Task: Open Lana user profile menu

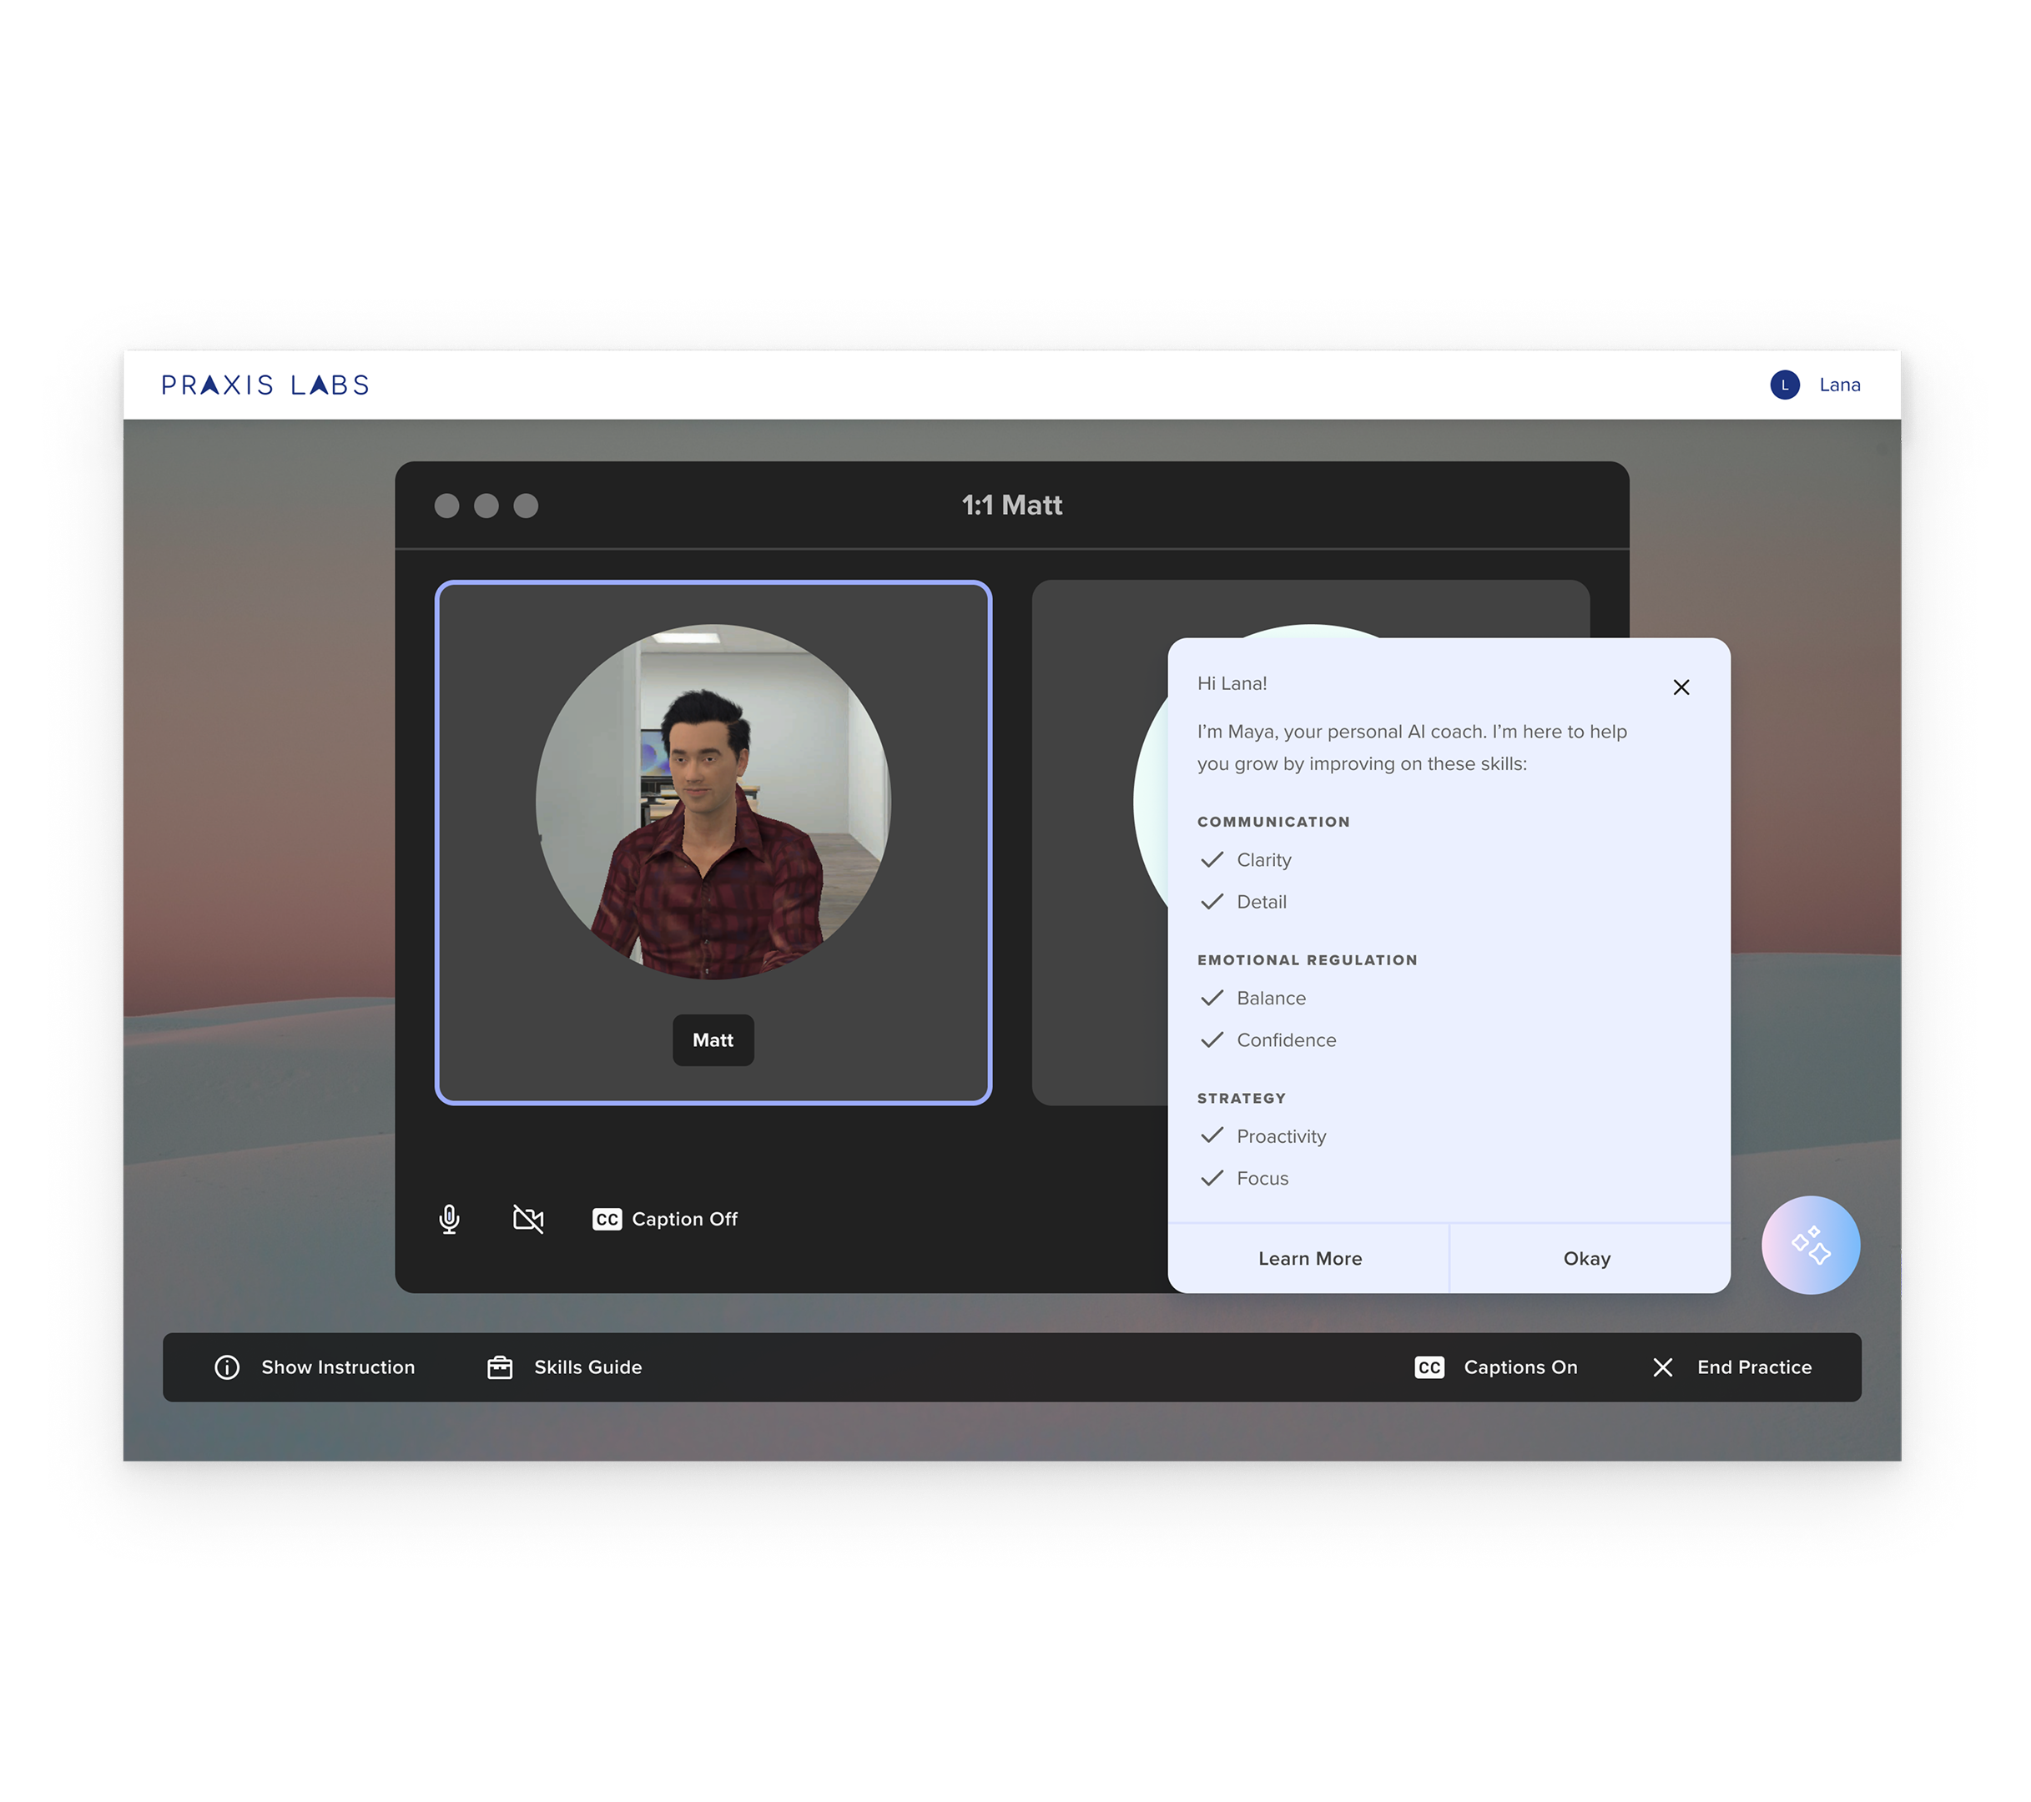Action: click(x=1839, y=385)
